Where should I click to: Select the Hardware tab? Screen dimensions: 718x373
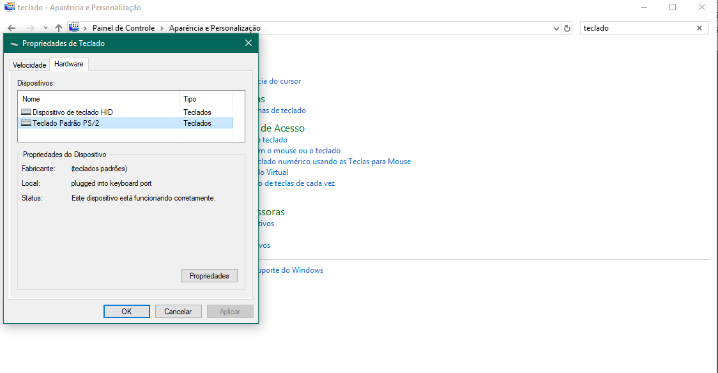[69, 64]
